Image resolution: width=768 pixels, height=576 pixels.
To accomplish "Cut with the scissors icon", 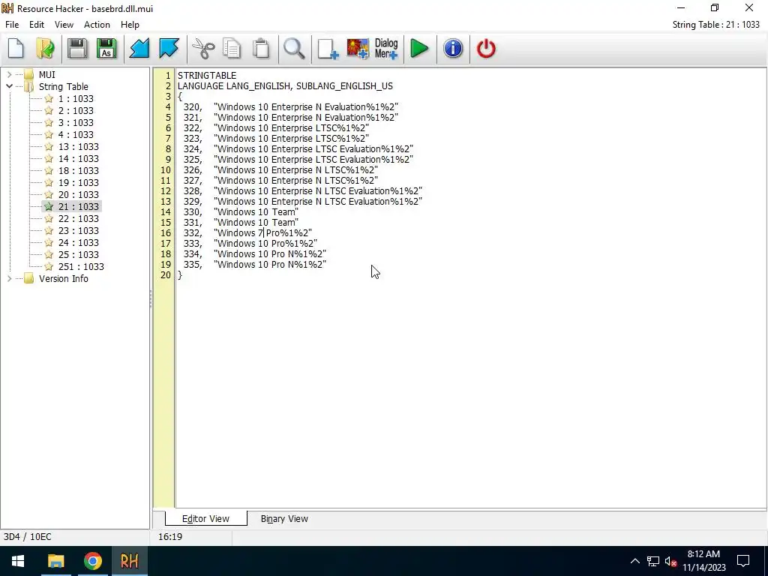I will click(202, 49).
